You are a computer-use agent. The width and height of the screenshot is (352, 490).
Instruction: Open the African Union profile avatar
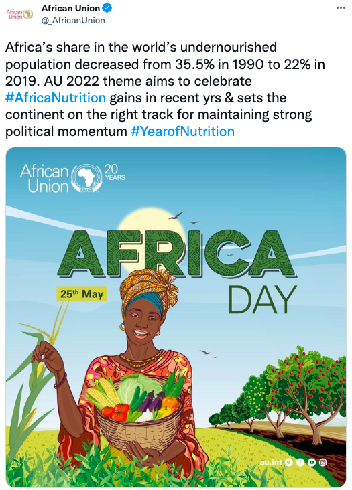19,14
